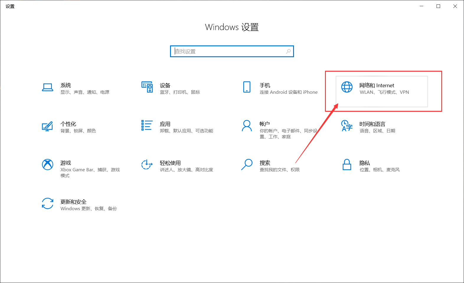Click the 轻松使用 heading text
The height and width of the screenshot is (283, 464).
(x=170, y=163)
